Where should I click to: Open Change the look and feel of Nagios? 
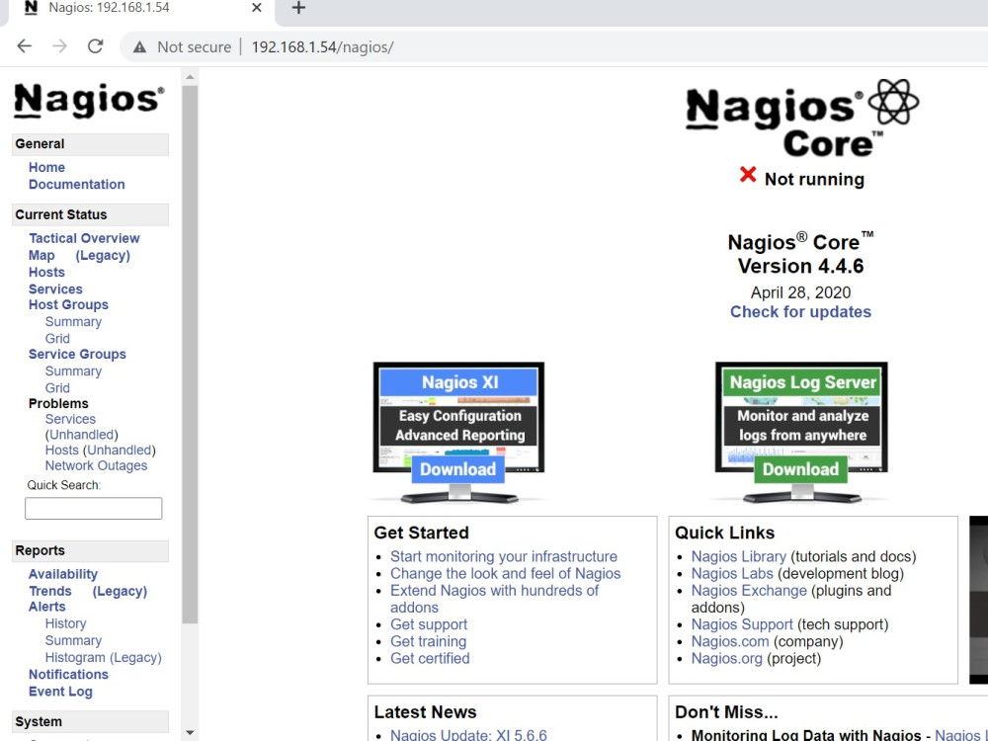(x=505, y=573)
